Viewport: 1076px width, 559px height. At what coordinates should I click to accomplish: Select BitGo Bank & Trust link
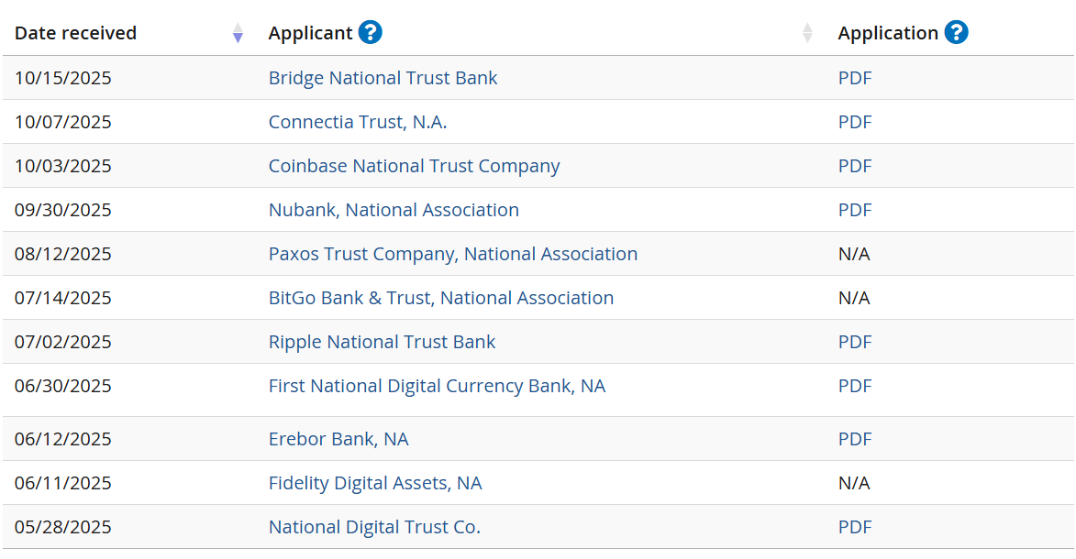440,298
